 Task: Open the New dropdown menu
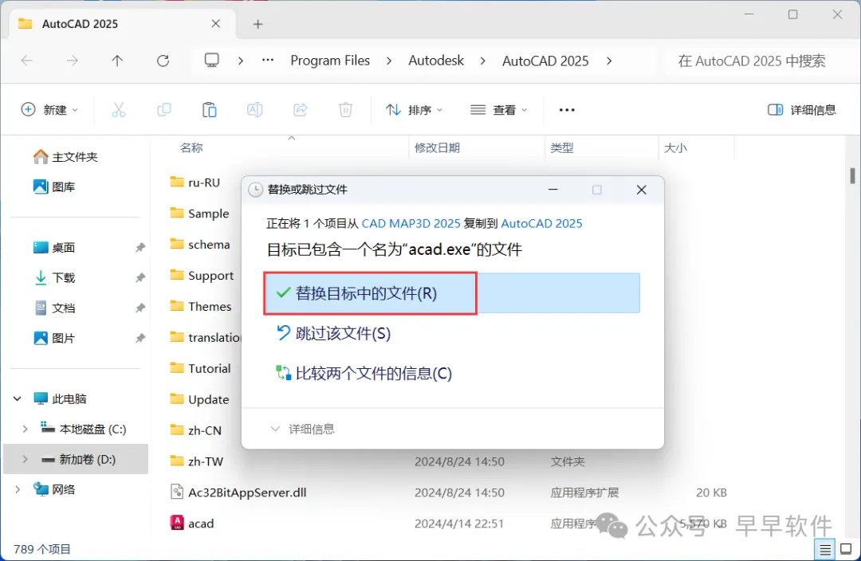49,110
